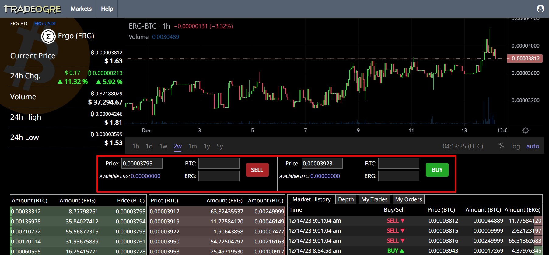The image size is (549, 255).
Task: Click market history trade at 0.00003816
Action: [415, 241]
